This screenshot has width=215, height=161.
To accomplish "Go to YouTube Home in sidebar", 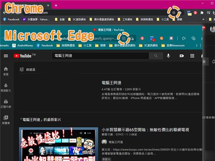I will pyautogui.click(x=6, y=71).
